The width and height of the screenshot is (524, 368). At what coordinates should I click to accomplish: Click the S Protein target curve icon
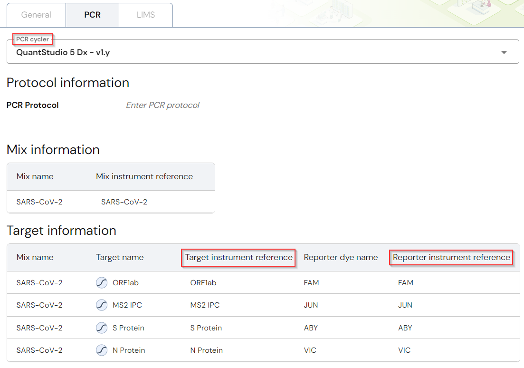tap(102, 328)
